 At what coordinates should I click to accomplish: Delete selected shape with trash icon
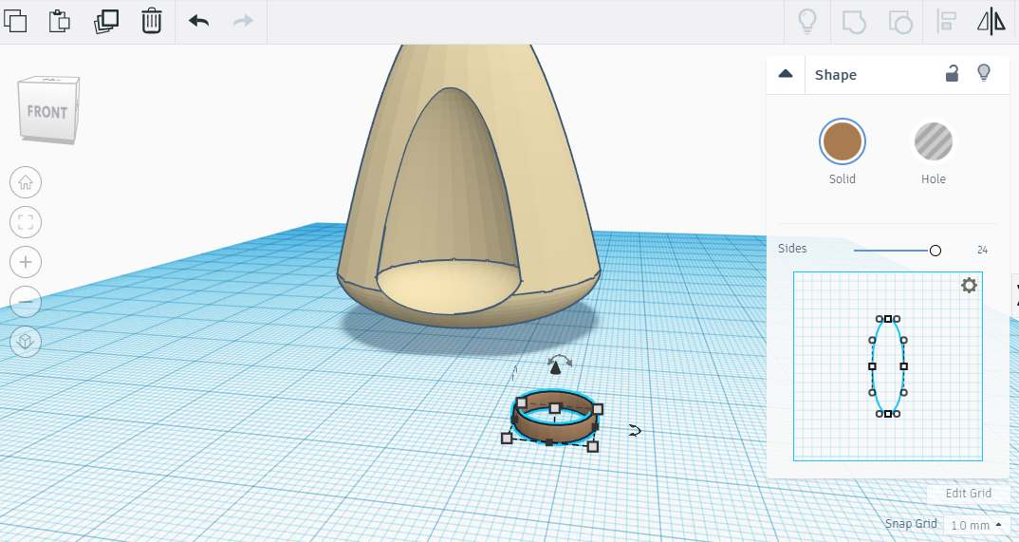[152, 21]
